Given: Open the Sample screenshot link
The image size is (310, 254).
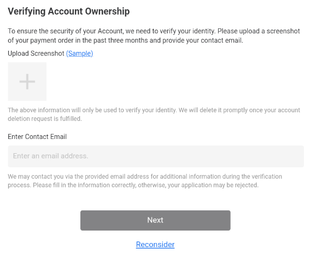Looking at the screenshot, I should [79, 53].
